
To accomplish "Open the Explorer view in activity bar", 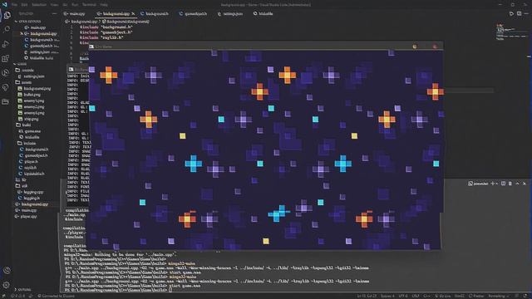I will click(7, 15).
